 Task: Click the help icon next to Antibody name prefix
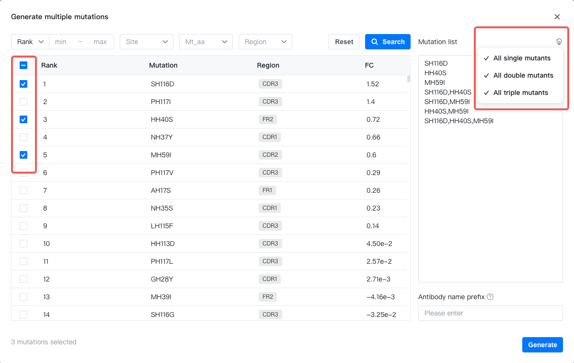[490, 297]
